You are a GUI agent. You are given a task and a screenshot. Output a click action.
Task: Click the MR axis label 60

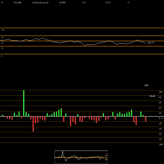pos(160,103)
